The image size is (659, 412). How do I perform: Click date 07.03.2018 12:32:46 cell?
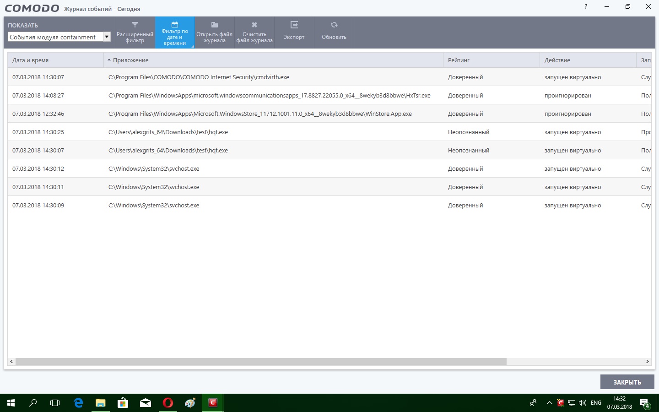(38, 114)
